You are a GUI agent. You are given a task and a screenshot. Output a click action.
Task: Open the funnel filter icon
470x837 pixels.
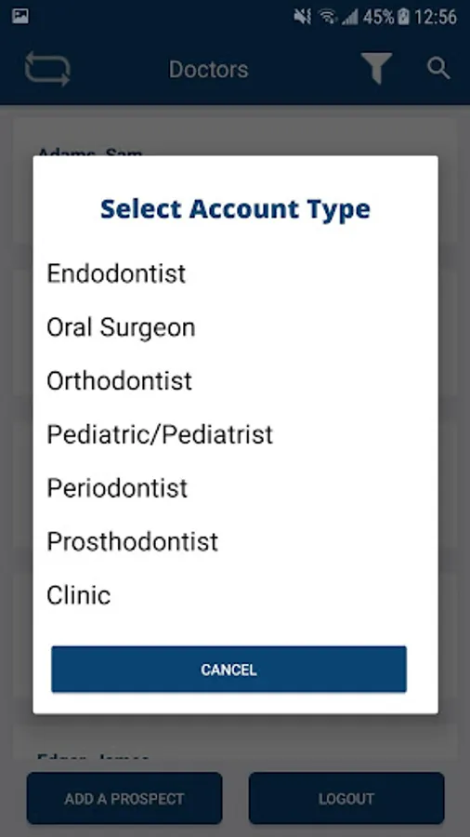(x=377, y=68)
